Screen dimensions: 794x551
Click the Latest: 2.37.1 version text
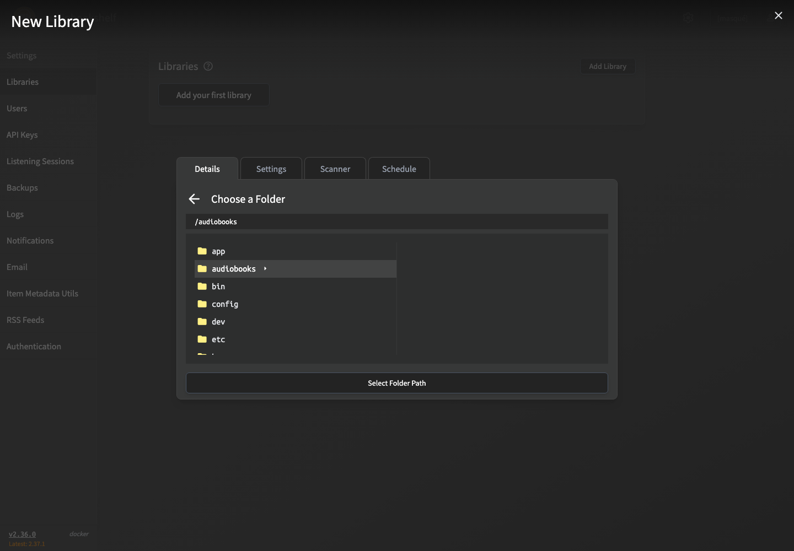tap(27, 544)
